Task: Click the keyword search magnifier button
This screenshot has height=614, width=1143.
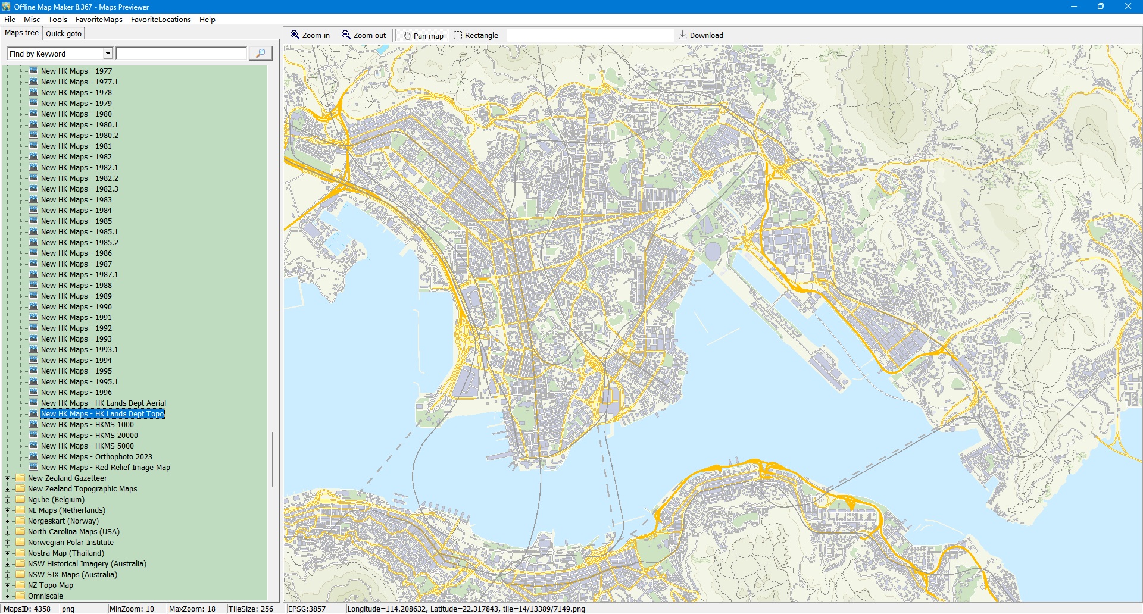Action: click(260, 54)
